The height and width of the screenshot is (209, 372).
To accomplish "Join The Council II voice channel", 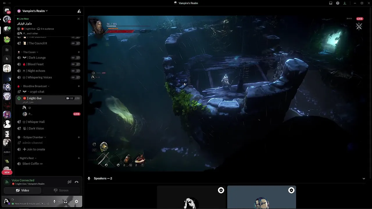I will tap(49, 43).
